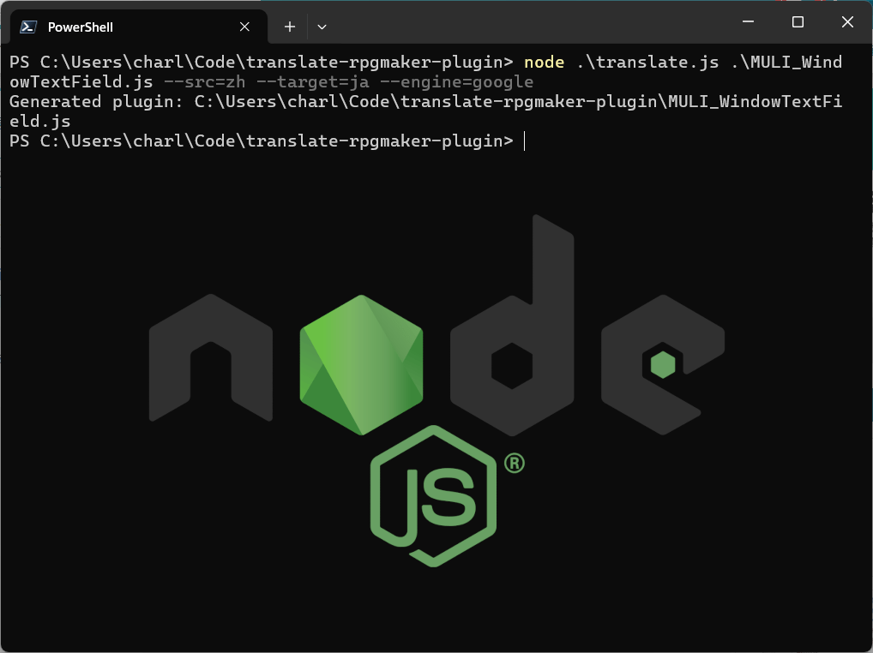Viewport: 873px width, 653px height.
Task: Expand the new tab profile dropdown
Action: (x=322, y=27)
